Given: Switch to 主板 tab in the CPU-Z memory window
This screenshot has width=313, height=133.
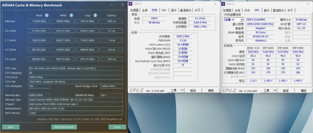Looking at the screenshot, I should click(145, 10).
